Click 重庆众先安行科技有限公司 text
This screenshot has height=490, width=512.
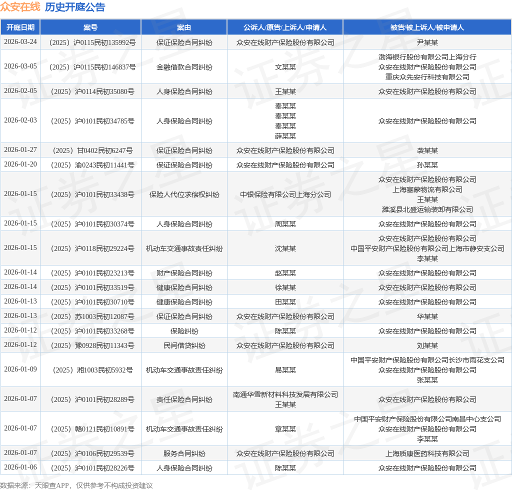(427, 77)
